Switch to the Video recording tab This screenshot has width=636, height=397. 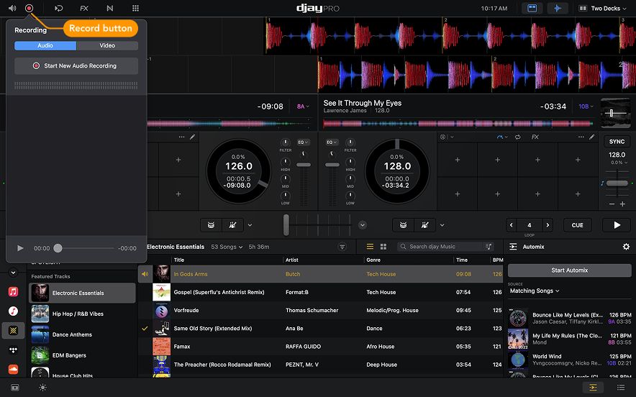point(107,45)
